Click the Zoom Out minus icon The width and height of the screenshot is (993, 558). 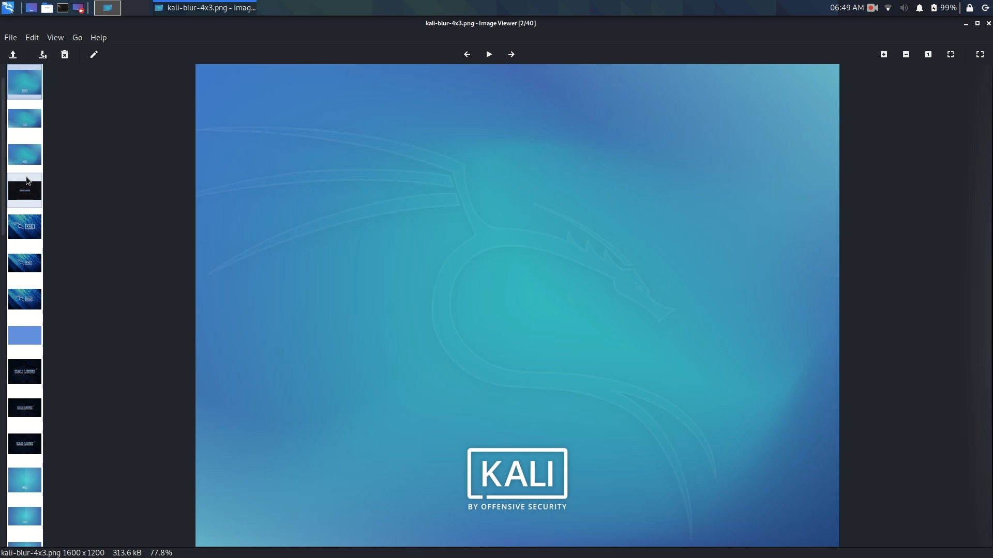pos(906,54)
